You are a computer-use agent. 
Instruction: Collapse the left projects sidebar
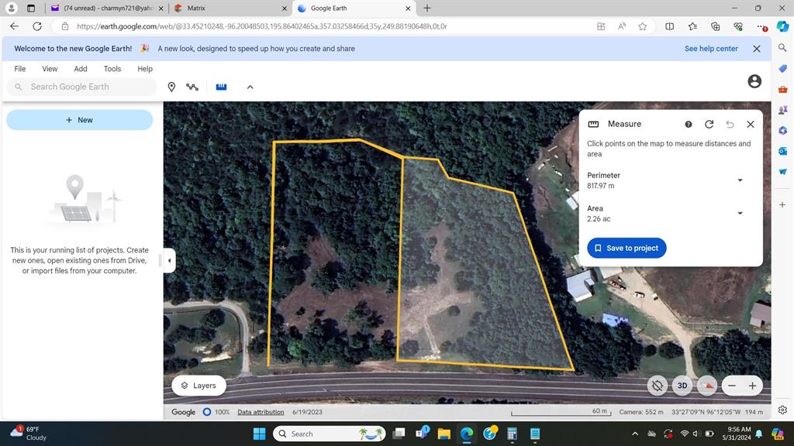169,260
